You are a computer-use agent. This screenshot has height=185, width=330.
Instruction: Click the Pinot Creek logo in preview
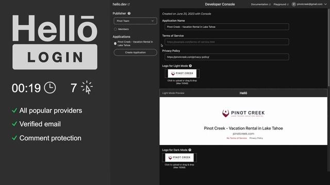tap(243, 113)
